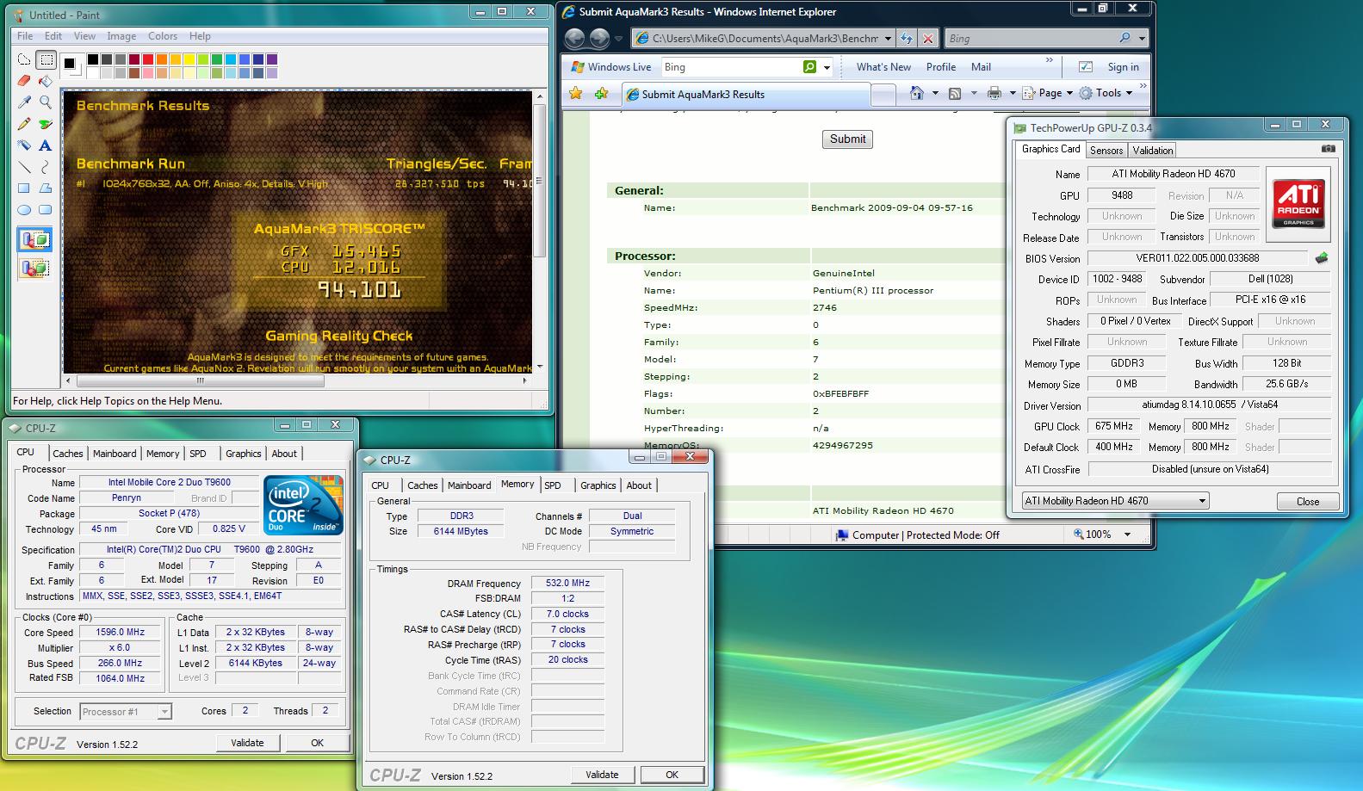Open the Paint Colors menu
The image size is (1363, 791).
[163, 36]
